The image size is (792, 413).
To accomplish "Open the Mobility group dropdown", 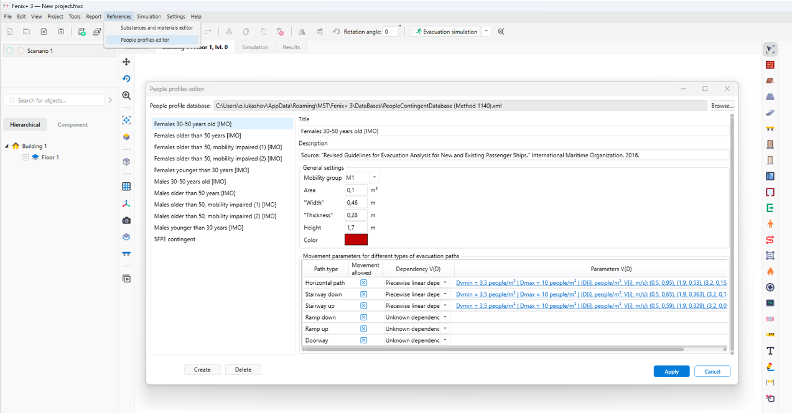I will 374,178.
